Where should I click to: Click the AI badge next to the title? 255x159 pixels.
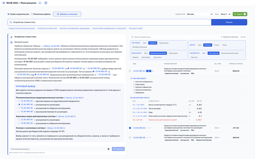[40, 3]
